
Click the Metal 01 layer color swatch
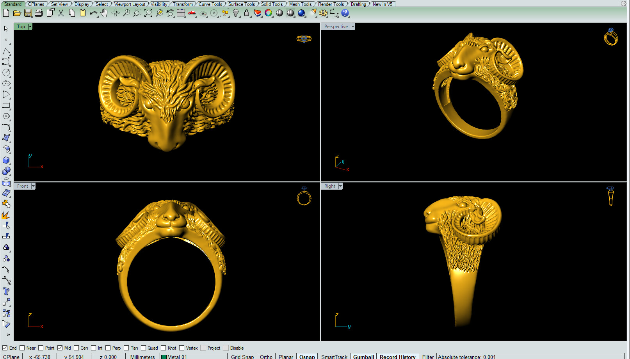(164, 356)
